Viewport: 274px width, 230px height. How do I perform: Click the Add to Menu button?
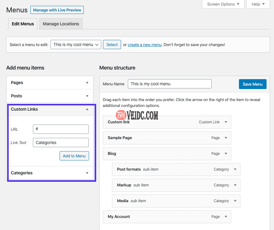pos(74,156)
